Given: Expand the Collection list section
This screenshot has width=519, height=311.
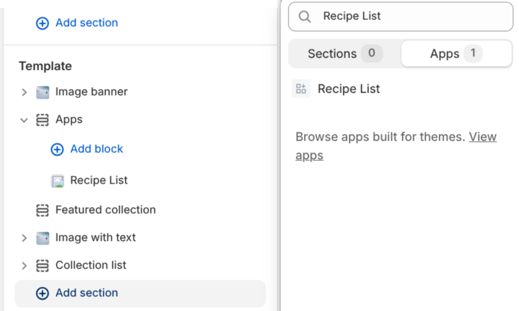Looking at the screenshot, I should 24,266.
